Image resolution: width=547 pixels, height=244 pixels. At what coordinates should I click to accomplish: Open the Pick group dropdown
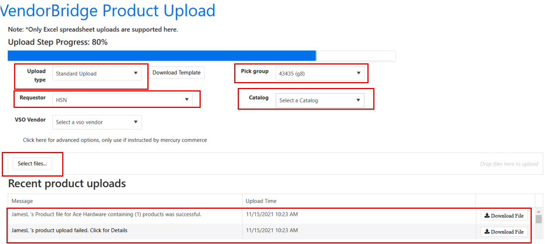coord(319,73)
